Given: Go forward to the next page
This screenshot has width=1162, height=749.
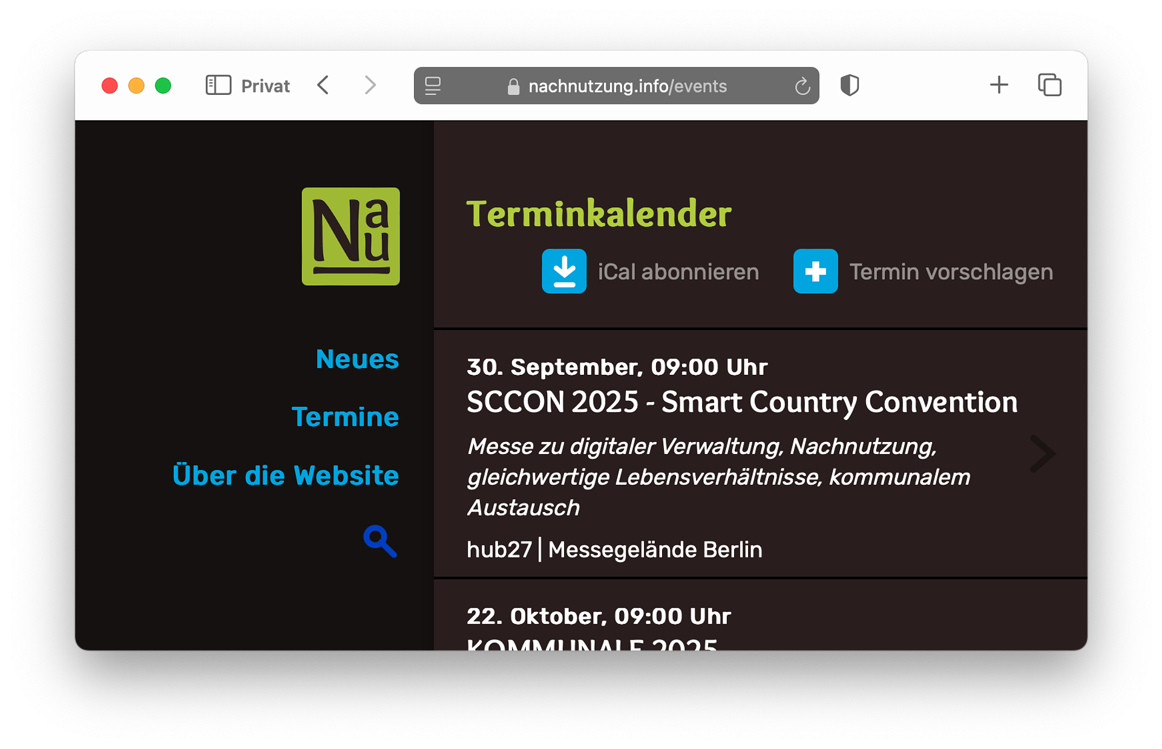Looking at the screenshot, I should [x=370, y=85].
